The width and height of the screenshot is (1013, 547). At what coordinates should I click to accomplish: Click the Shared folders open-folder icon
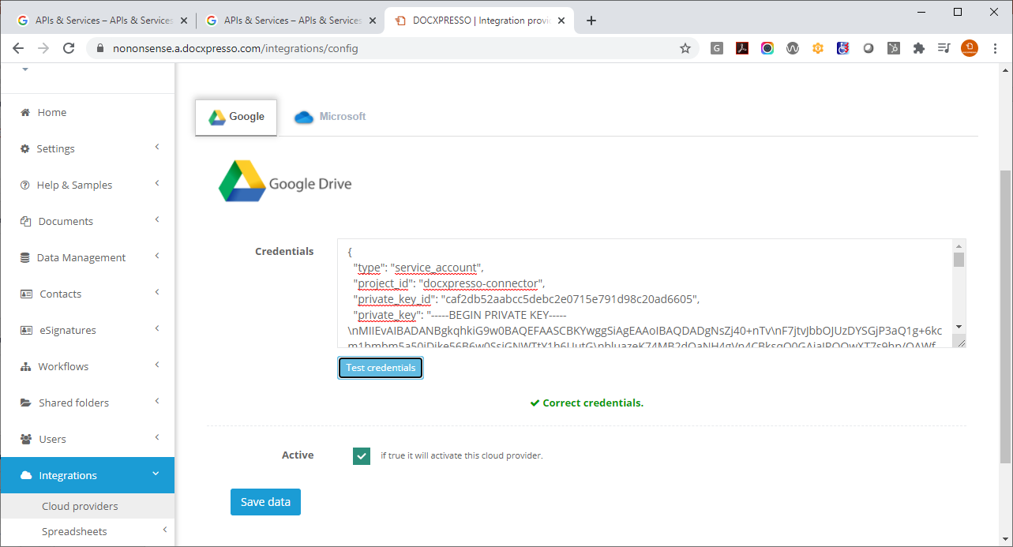[x=26, y=403]
